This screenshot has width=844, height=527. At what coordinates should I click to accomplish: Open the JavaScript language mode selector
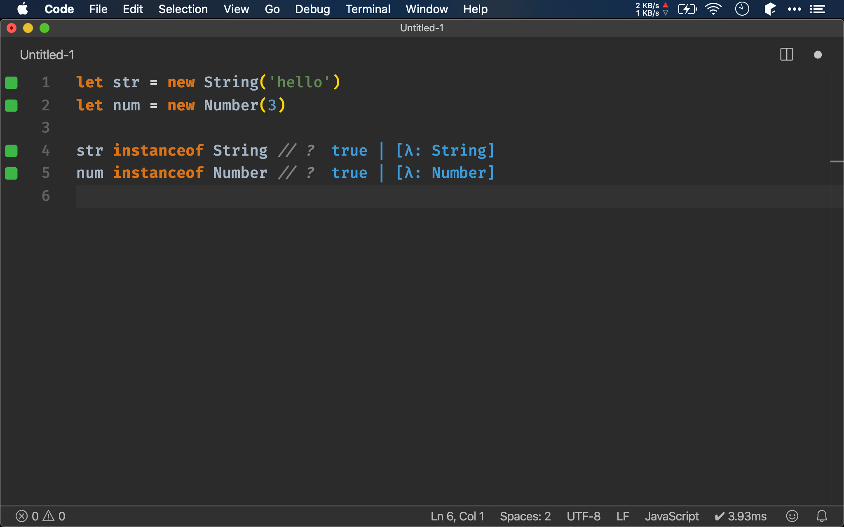point(672,516)
